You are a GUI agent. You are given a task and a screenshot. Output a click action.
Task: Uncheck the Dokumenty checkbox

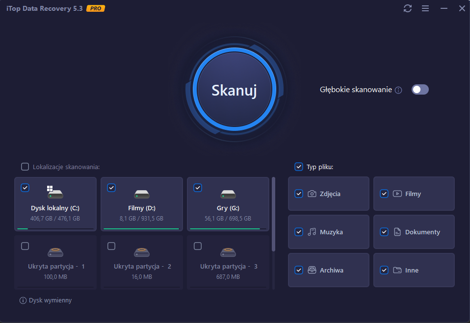384,232
